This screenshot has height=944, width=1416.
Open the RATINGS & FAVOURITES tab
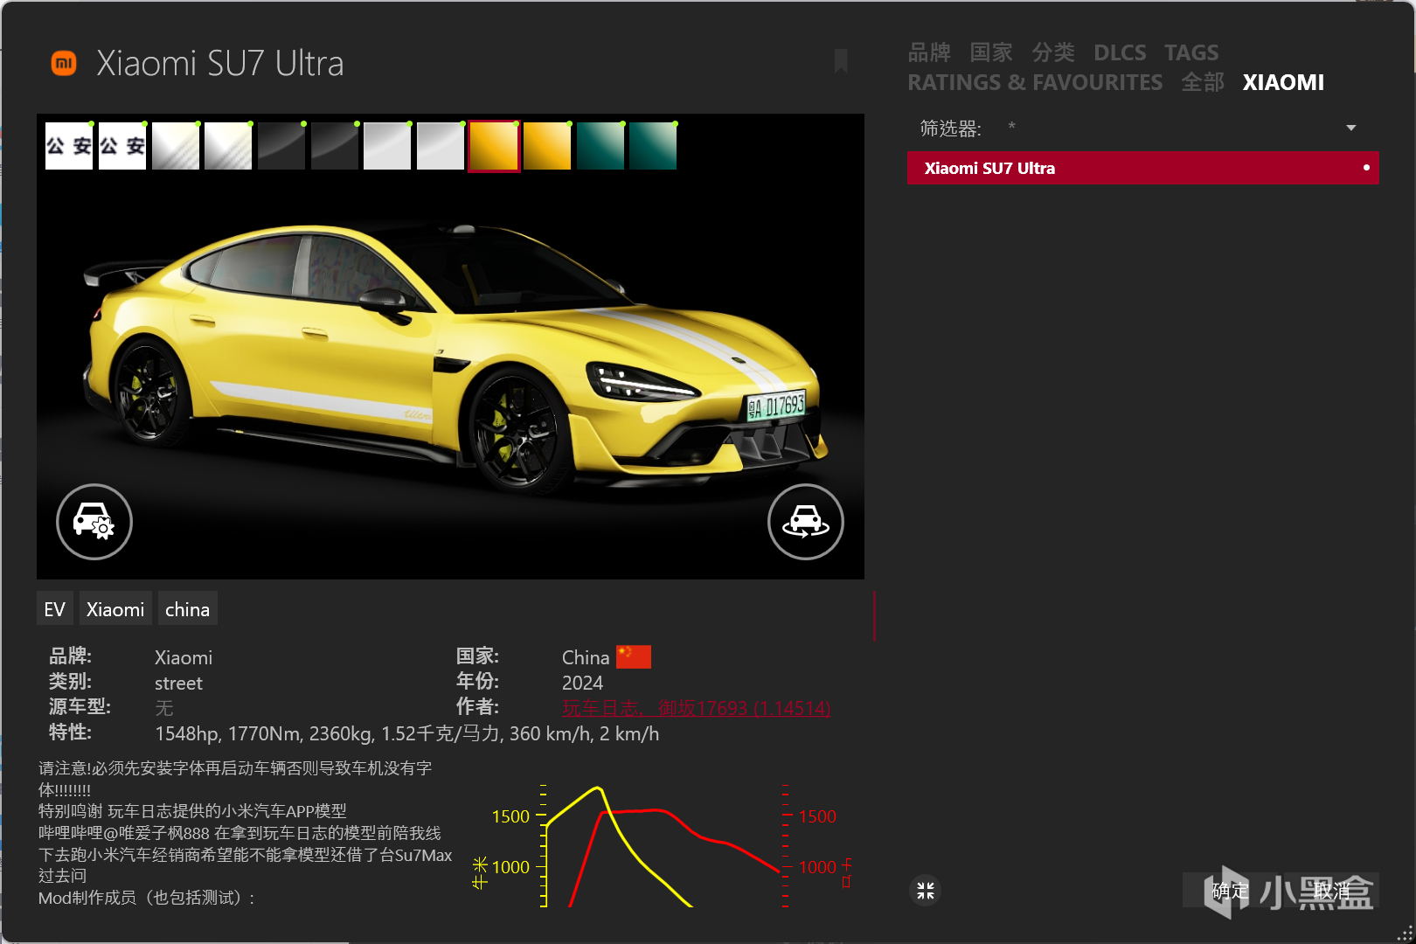point(1035,82)
